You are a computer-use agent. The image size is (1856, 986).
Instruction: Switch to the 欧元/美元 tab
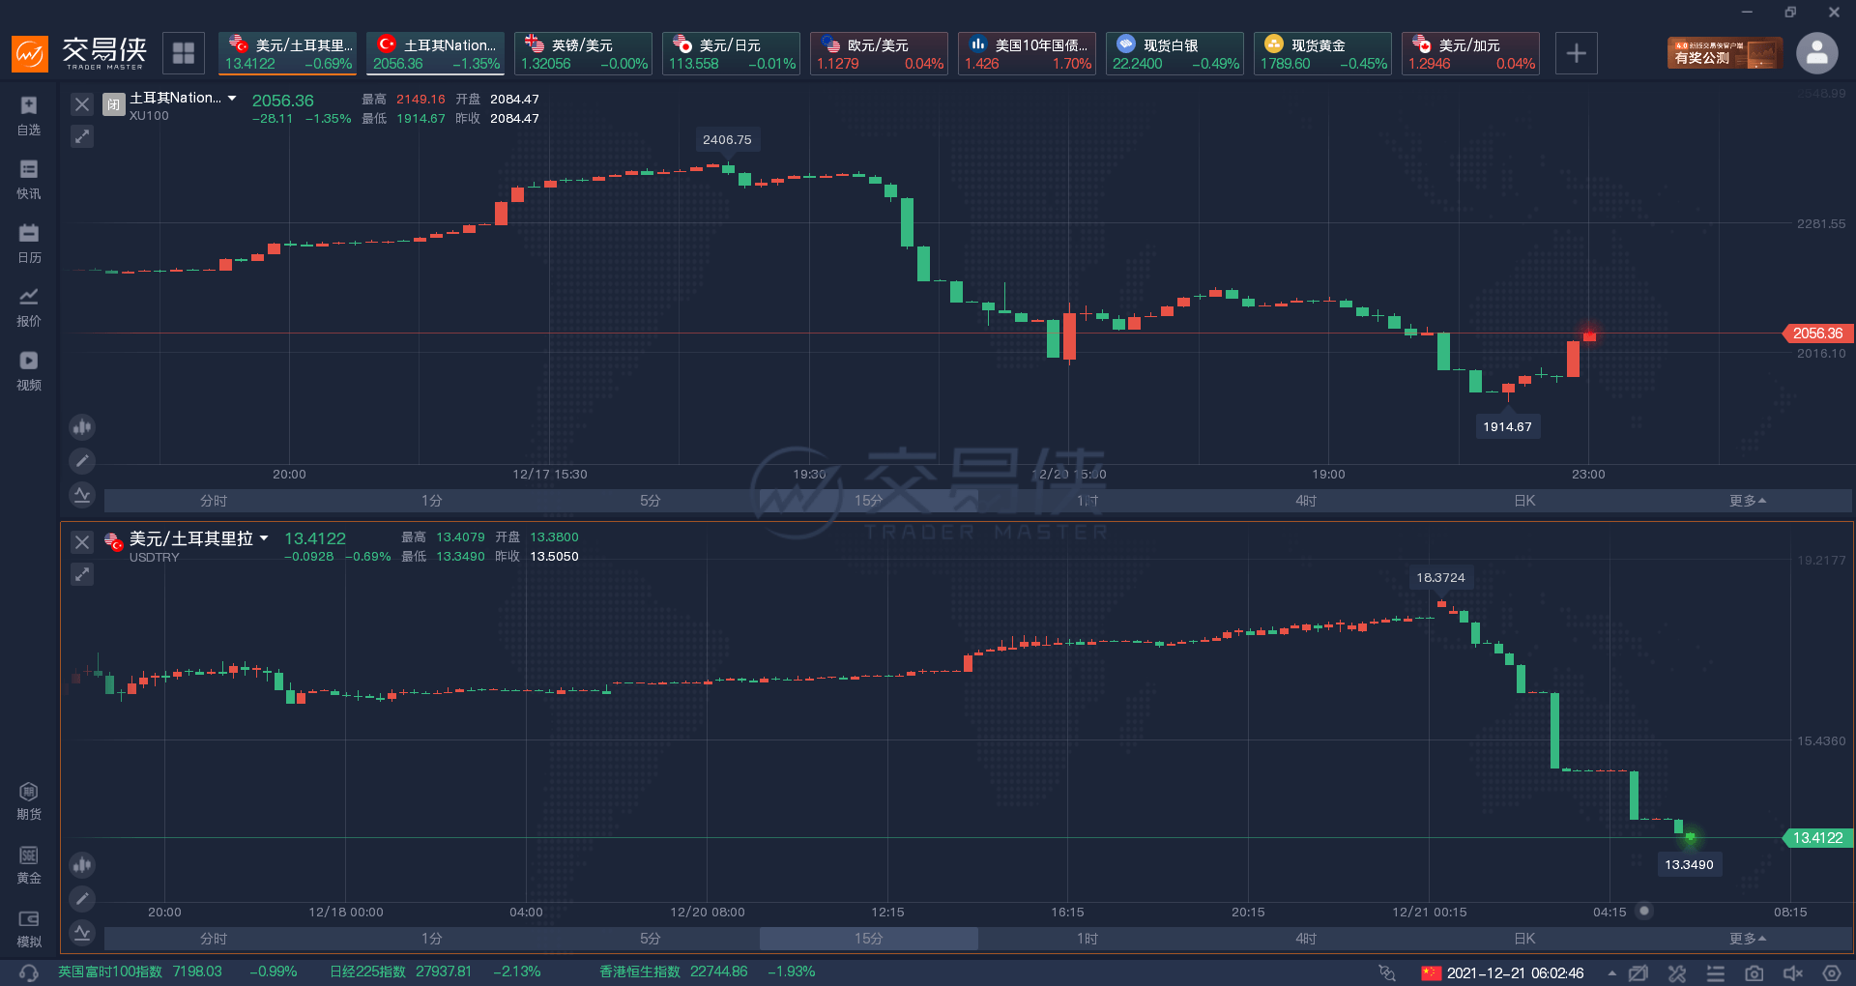(879, 53)
